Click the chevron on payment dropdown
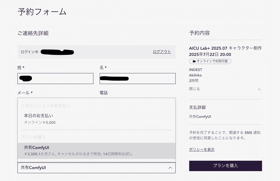This screenshot has height=181, width=280. coord(170,168)
